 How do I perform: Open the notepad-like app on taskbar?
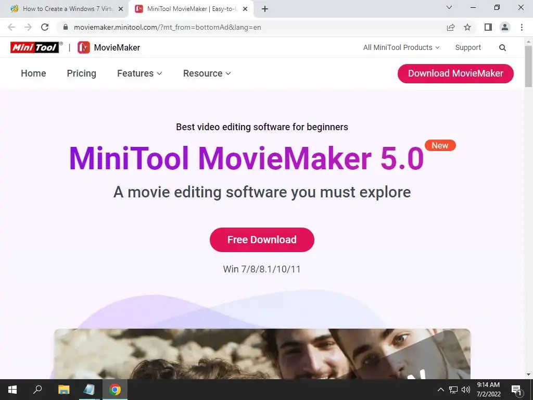coord(89,390)
